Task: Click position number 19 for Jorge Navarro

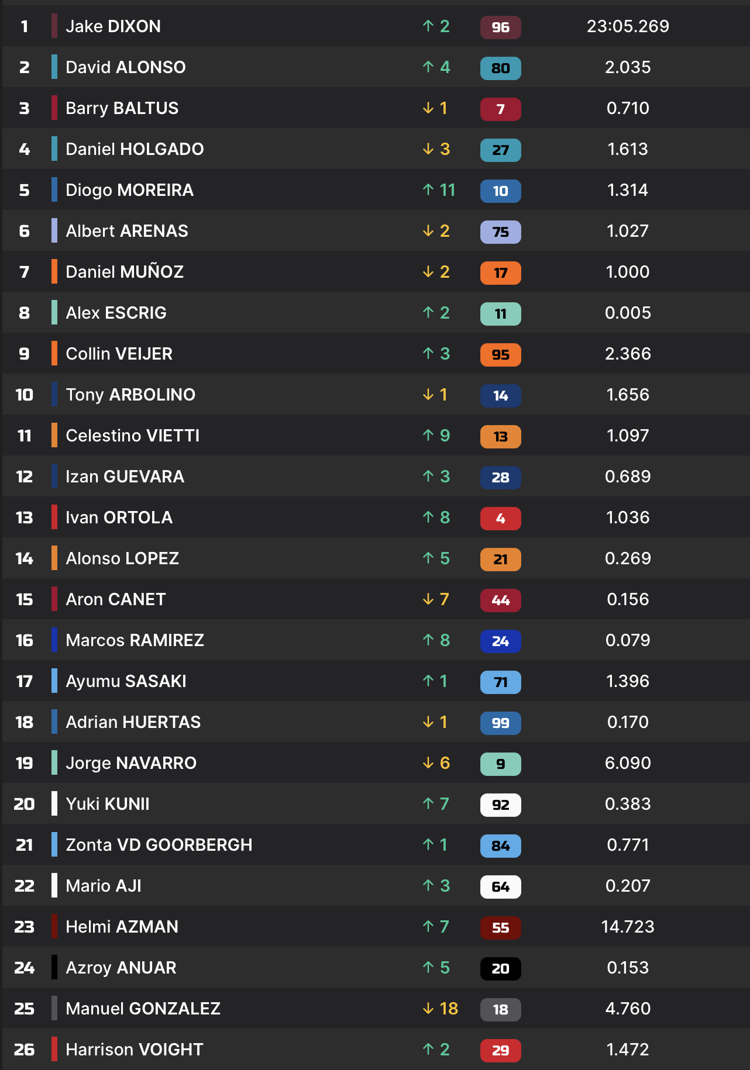Action: (x=24, y=763)
